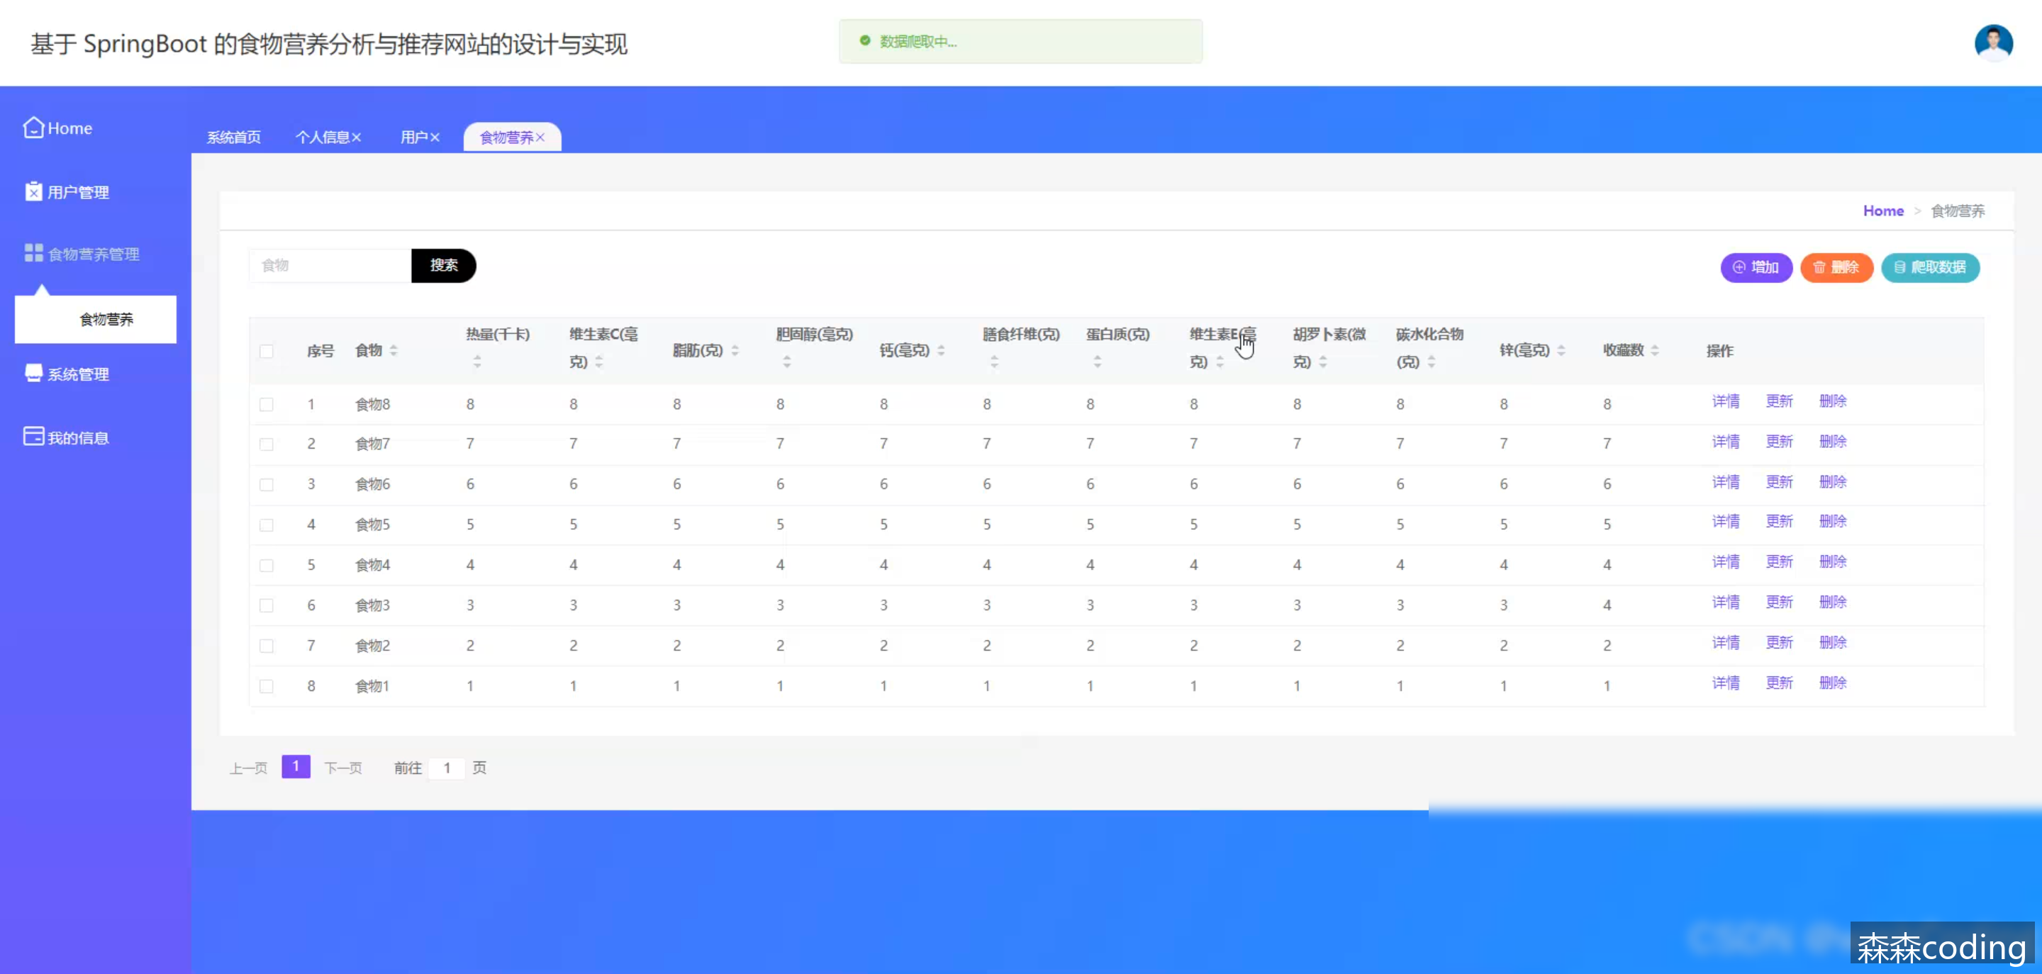
Task: Sort by 收藏数 column sort arrows
Action: click(x=1655, y=350)
